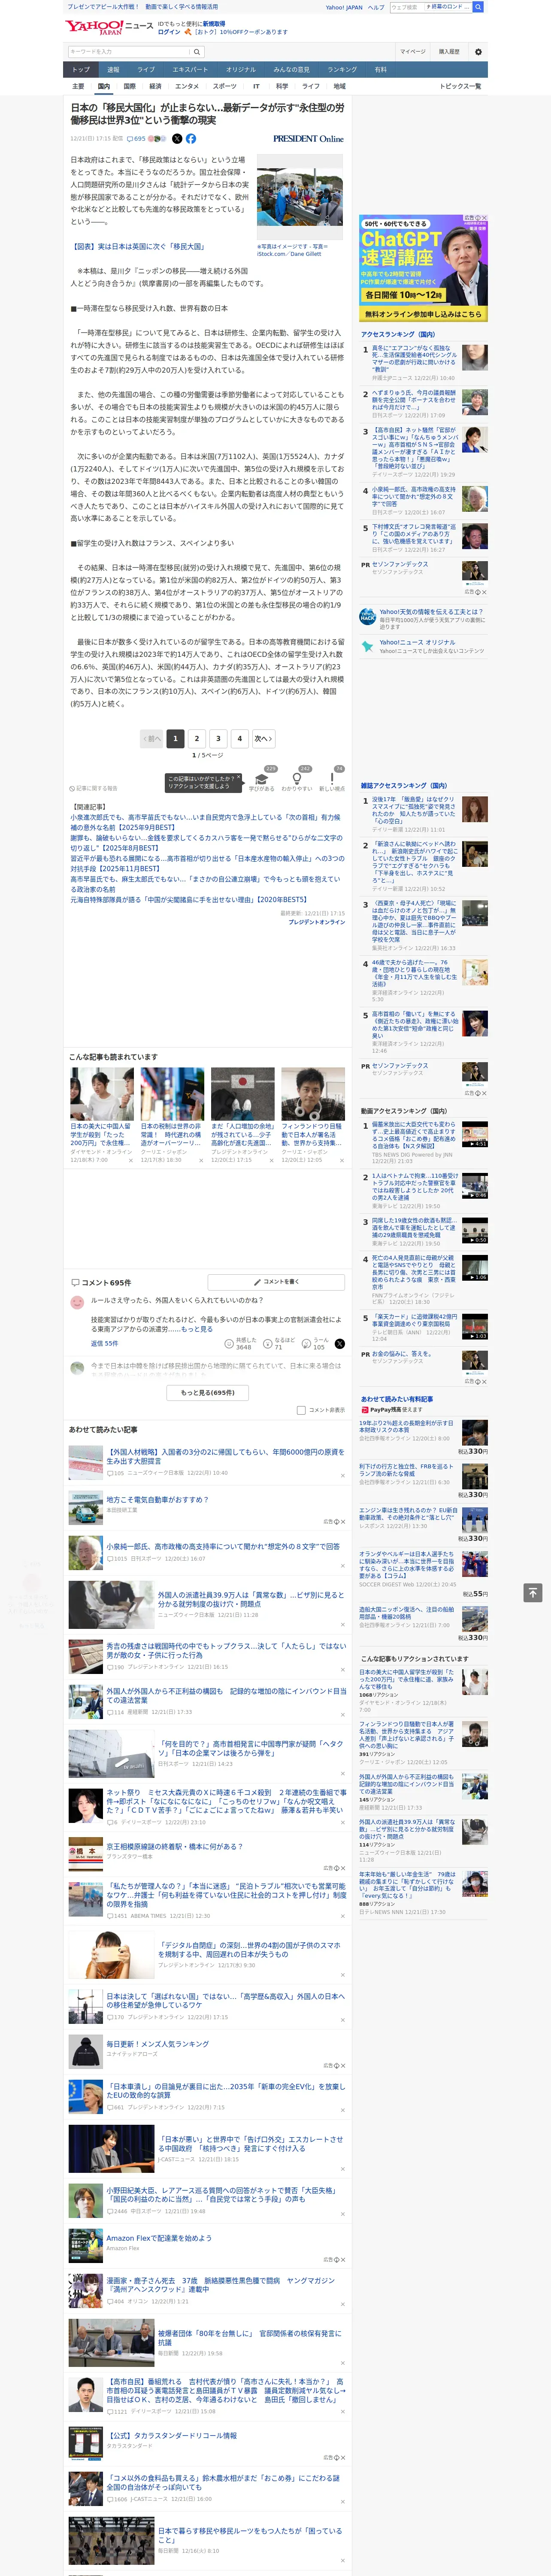React with the わかりやすい light bulb
Viewport: 551px width, 2576px height.
297,779
